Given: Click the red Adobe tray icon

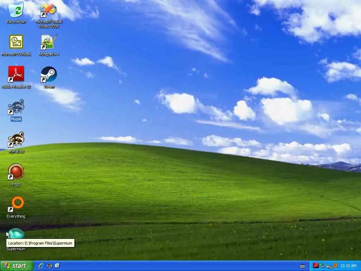Looking at the screenshot, I should coord(316,266).
